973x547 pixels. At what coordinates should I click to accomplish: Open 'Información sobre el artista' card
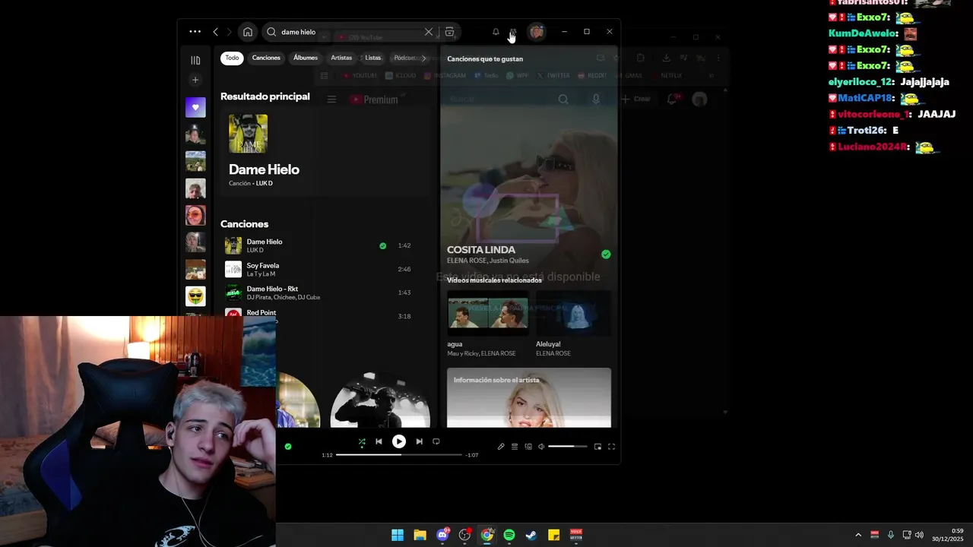click(x=529, y=397)
